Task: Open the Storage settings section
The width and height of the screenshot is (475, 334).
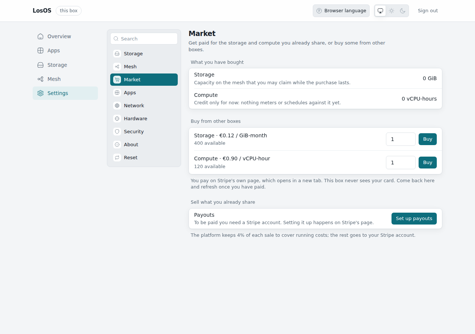Action: pos(144,54)
